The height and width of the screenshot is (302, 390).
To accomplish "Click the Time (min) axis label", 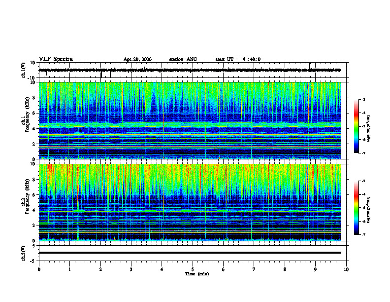I will [197, 274].
